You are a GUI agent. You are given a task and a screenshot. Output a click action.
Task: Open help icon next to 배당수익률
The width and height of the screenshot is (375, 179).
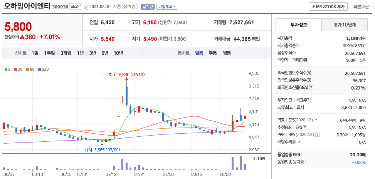299,142
